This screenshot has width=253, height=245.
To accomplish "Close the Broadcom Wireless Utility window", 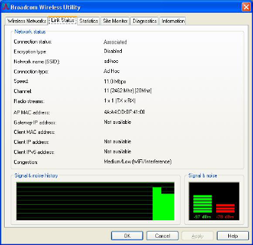I will click(x=246, y=7).
